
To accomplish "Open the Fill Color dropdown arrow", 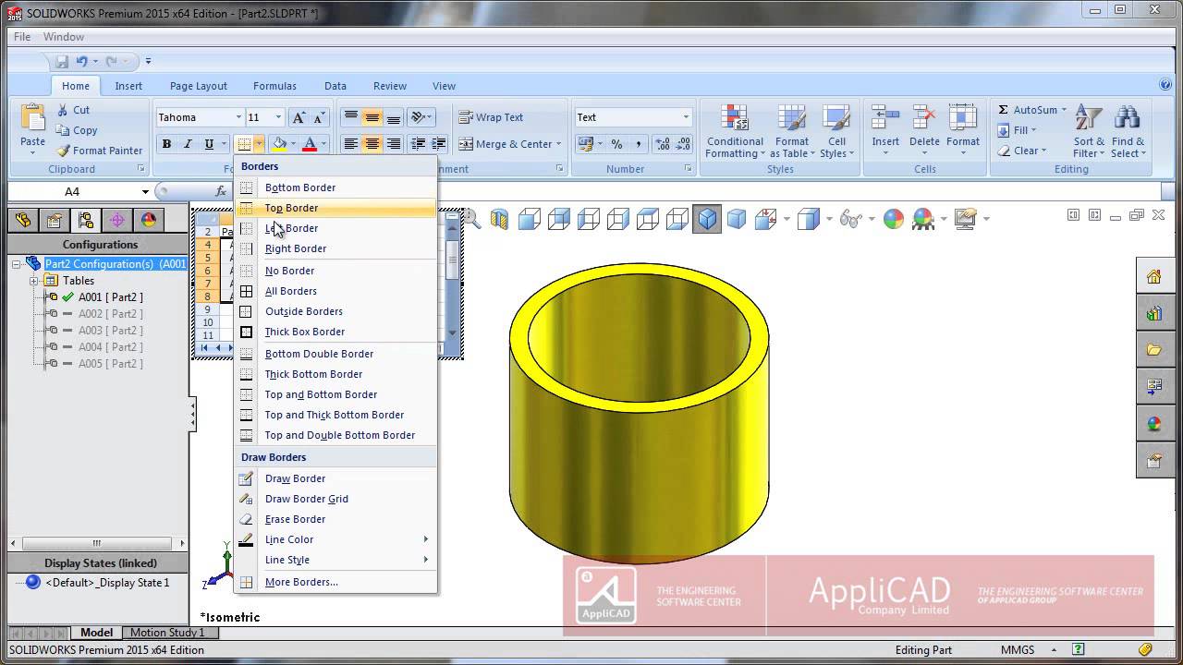I will coord(294,144).
